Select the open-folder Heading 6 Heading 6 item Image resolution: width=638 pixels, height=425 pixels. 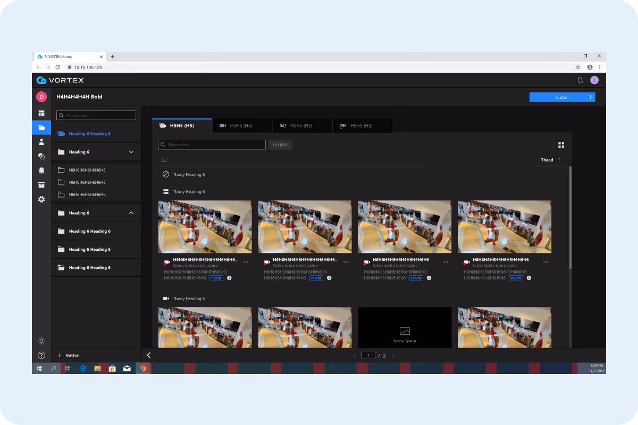(96, 268)
